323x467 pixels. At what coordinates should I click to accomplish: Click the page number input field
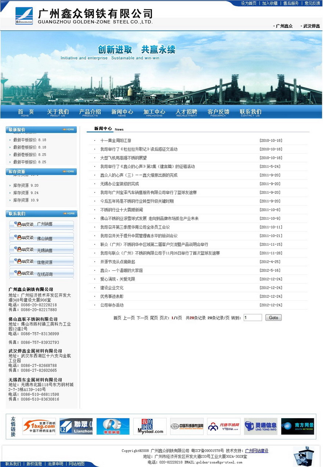point(253,318)
